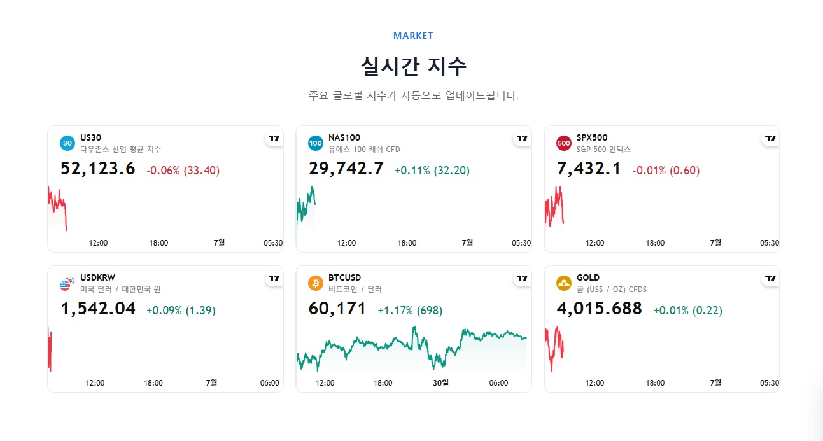Viewport: 823px width, 441px height.
Task: Click the NAS100 round logo icon
Action: click(316, 143)
